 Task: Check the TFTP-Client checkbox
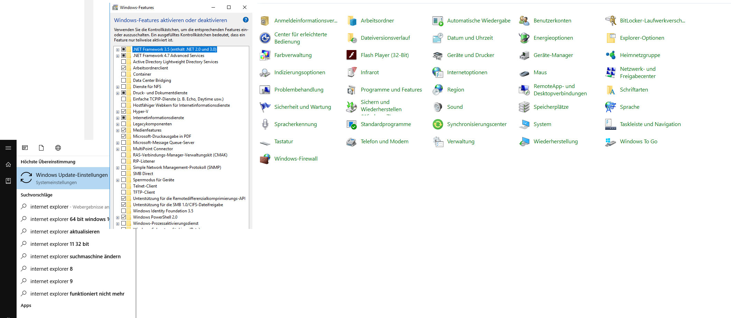123,192
